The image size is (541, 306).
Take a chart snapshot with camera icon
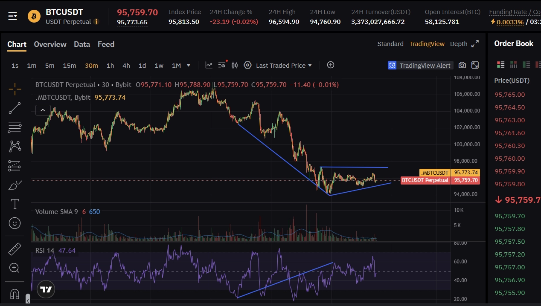462,65
